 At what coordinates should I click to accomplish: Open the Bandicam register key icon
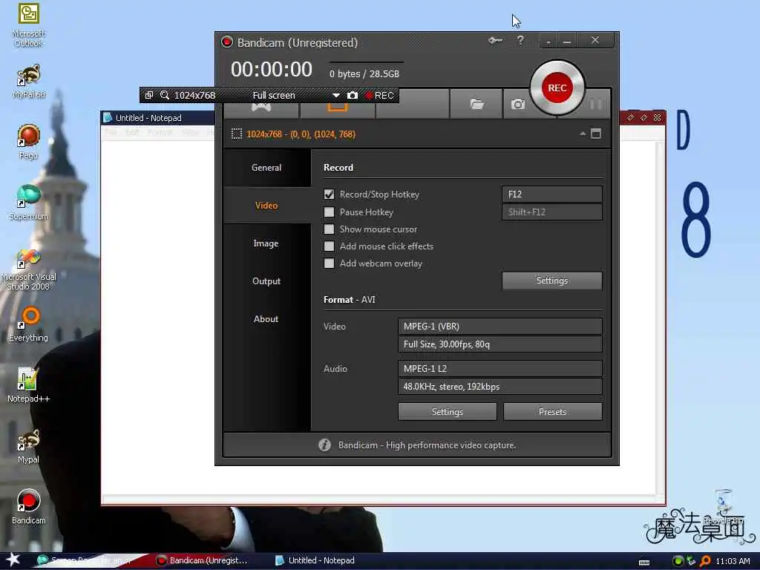495,40
